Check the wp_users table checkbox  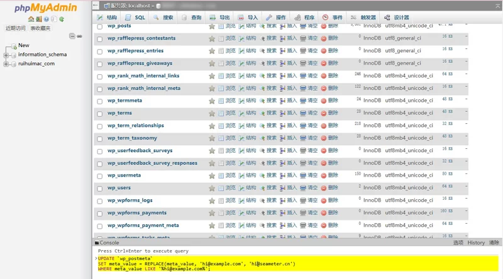point(100,189)
